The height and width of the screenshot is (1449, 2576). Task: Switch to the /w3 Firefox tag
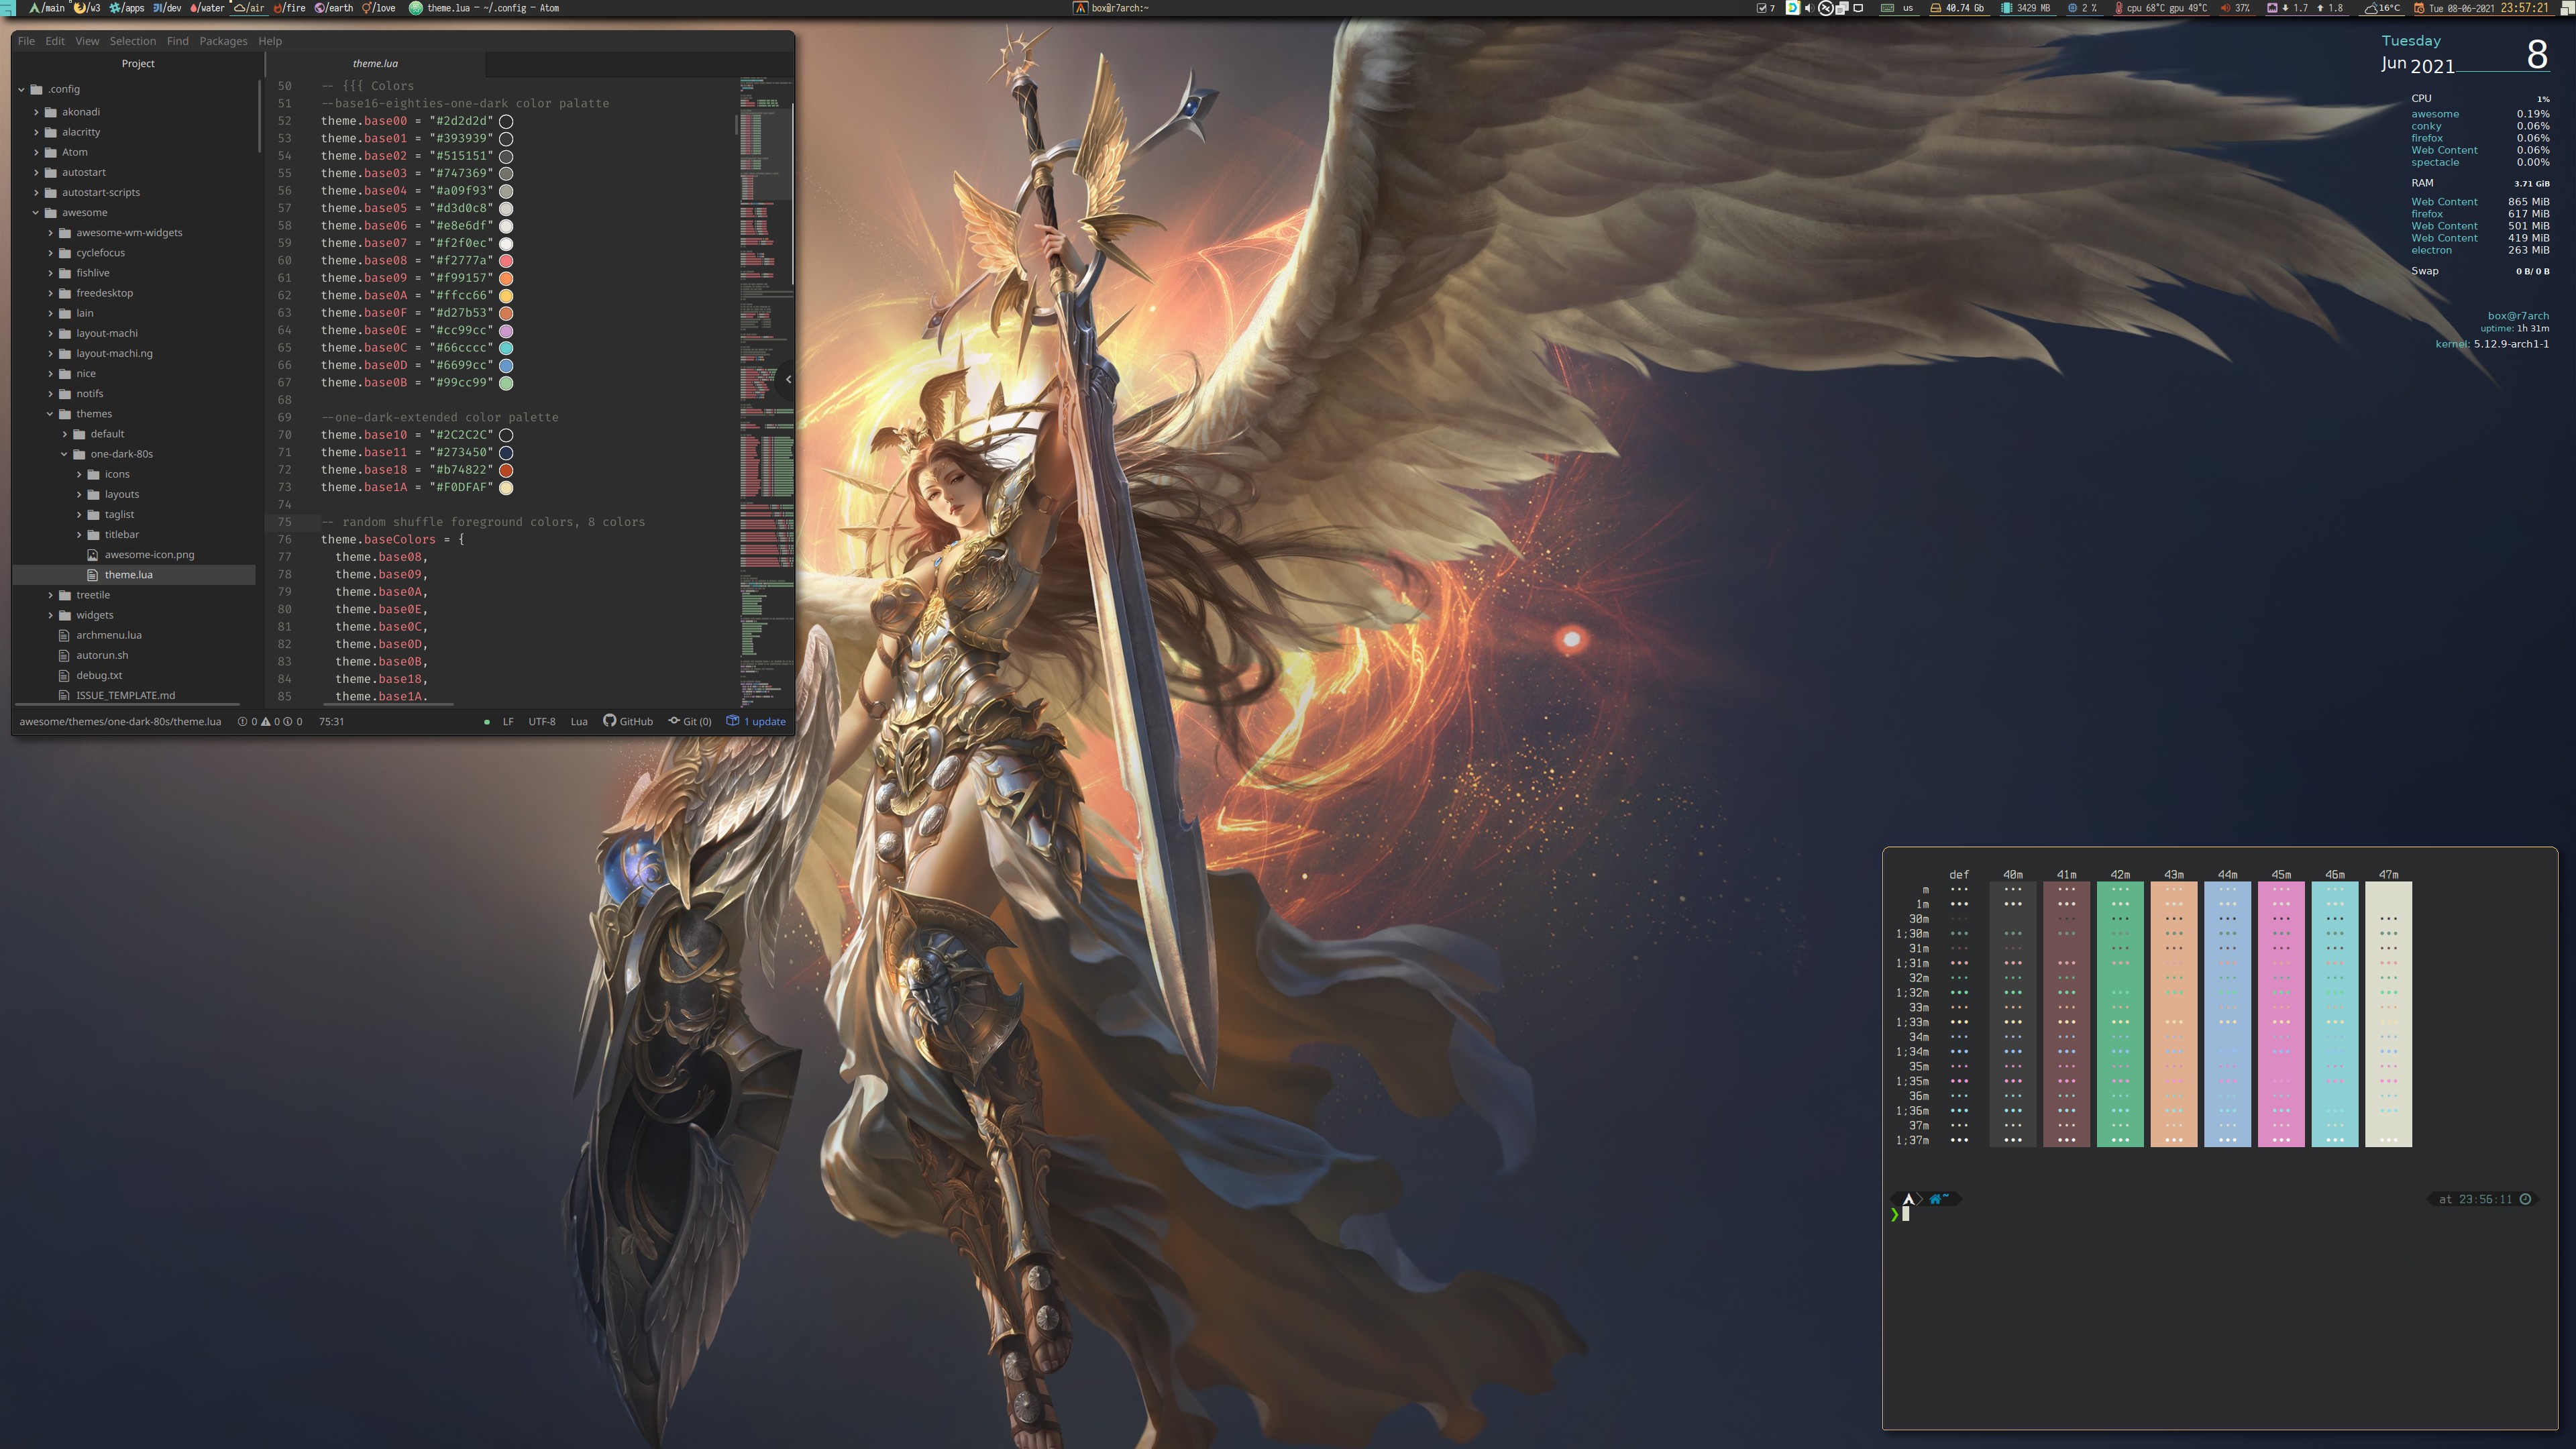coord(87,8)
